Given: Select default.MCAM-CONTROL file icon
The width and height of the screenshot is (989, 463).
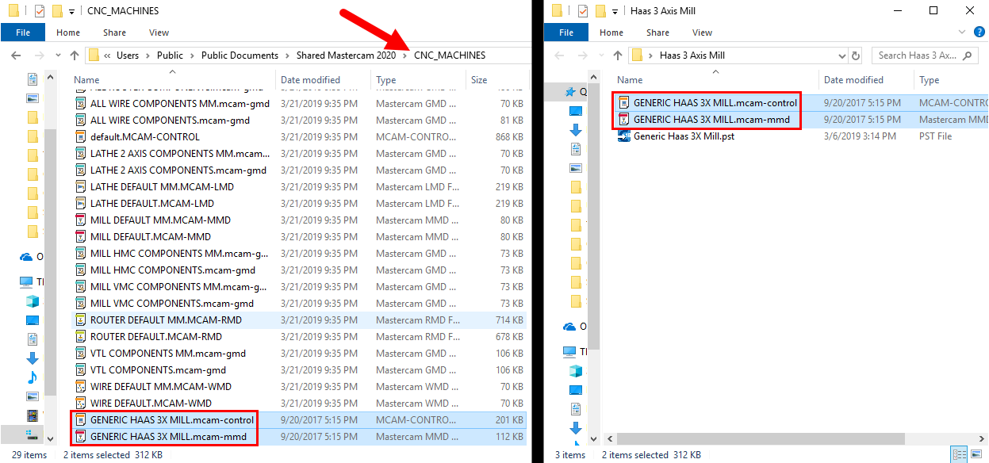Looking at the screenshot, I should point(80,137).
